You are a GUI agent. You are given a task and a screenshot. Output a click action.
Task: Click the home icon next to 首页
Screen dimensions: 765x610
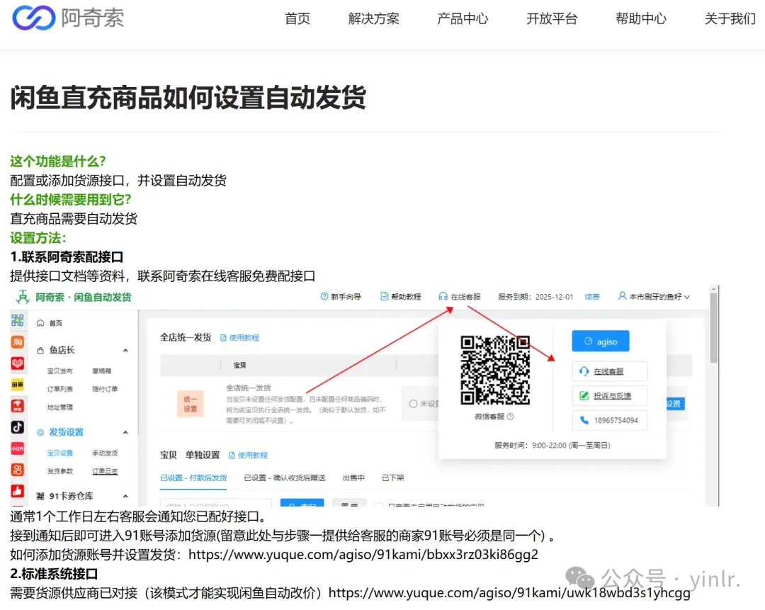(x=40, y=323)
